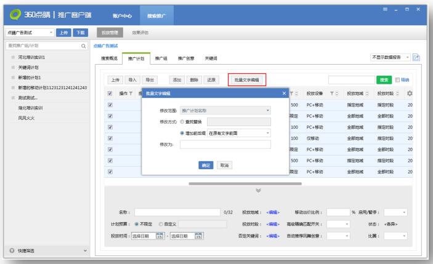Click into the 修改为 text field
The height and width of the screenshot is (264, 433).
pos(225,145)
